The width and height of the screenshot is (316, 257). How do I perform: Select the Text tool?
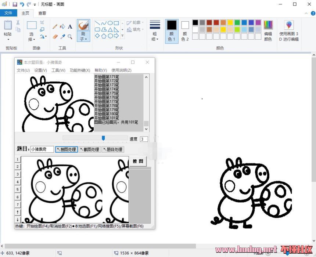70,26
